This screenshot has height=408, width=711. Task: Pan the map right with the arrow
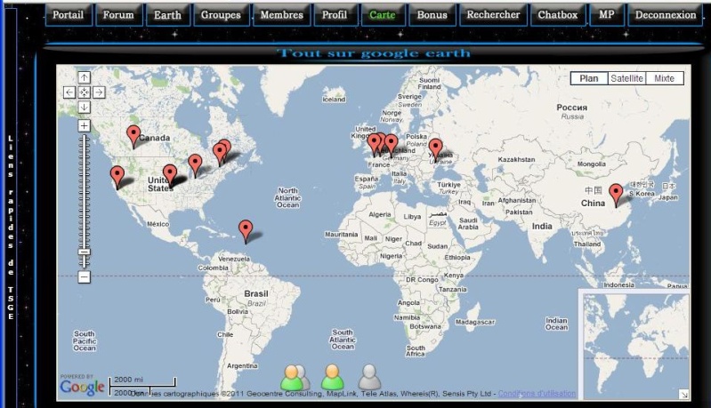click(x=99, y=92)
